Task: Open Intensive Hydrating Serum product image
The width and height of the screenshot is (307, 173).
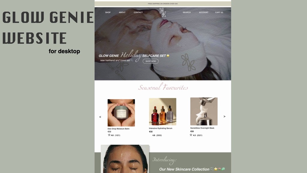Action: 162,112
